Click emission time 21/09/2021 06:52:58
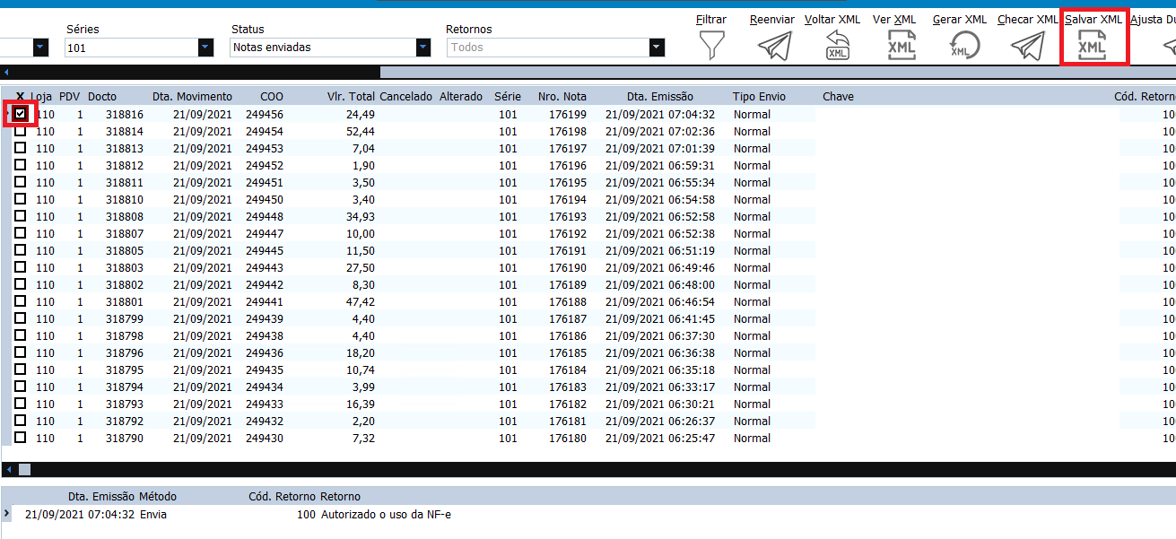The width and height of the screenshot is (1176, 539). pos(660,216)
